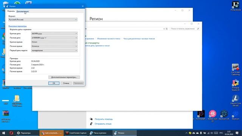Click the microphone tray icon

pos(201,133)
